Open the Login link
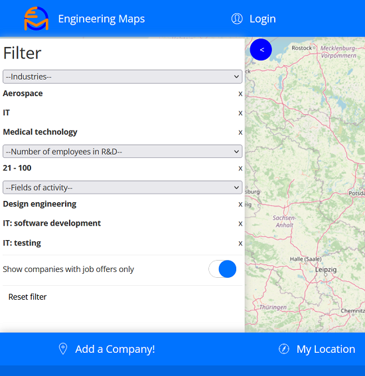The height and width of the screenshot is (376, 365). pos(262,19)
